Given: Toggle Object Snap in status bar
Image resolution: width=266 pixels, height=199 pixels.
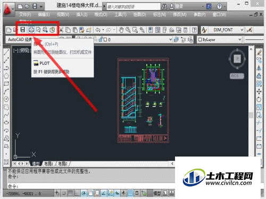Looking at the screenshot, I should pos(90,193).
